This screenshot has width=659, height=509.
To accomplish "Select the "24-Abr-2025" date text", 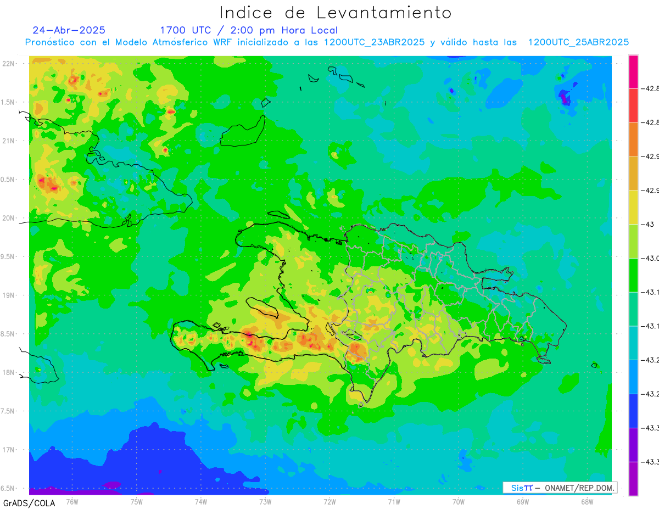I will point(69,30).
